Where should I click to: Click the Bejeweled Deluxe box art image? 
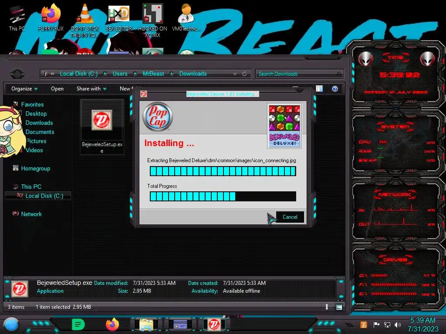[284, 127]
